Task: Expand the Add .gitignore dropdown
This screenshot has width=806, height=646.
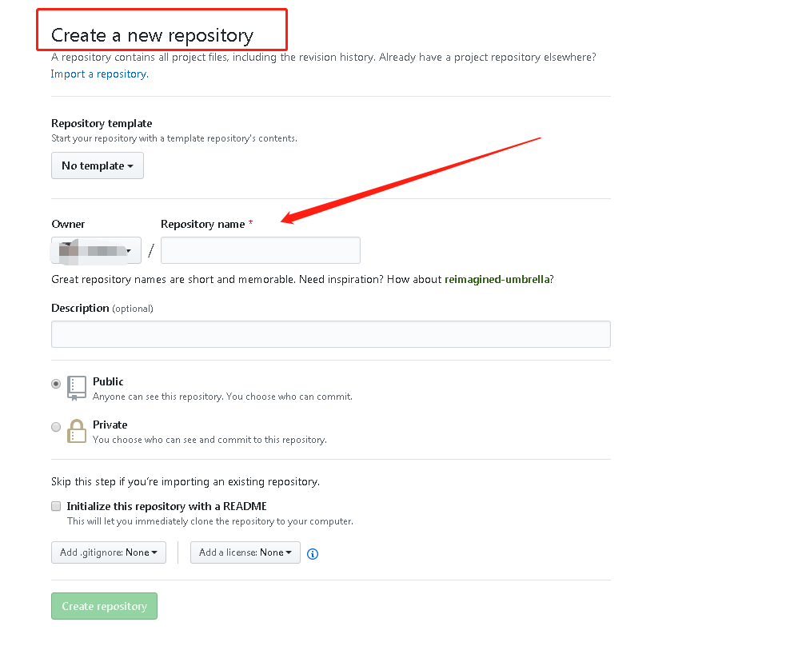Action: coord(109,552)
